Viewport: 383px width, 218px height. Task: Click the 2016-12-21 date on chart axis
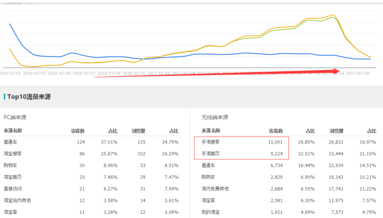[x=12, y=73]
